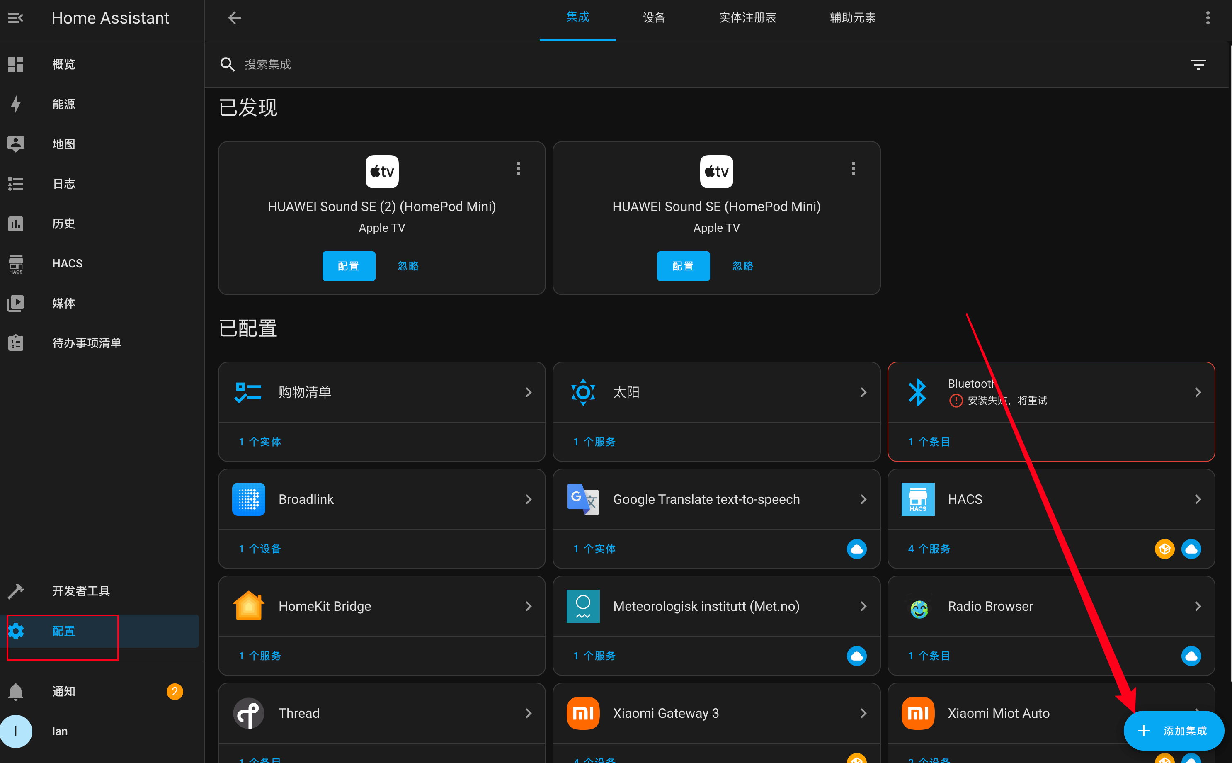Click the 添加集成 add integration button
The height and width of the screenshot is (763, 1232).
pyautogui.click(x=1173, y=731)
